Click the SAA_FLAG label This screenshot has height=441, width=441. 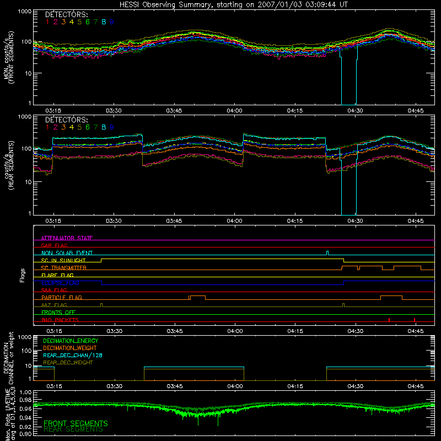tap(54, 290)
